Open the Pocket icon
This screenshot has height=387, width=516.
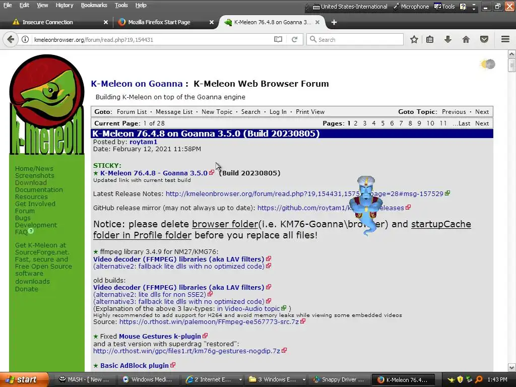click(x=484, y=39)
